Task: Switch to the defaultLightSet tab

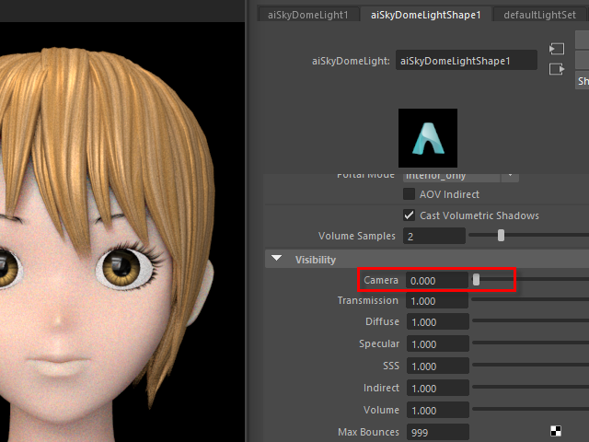Action: point(539,15)
